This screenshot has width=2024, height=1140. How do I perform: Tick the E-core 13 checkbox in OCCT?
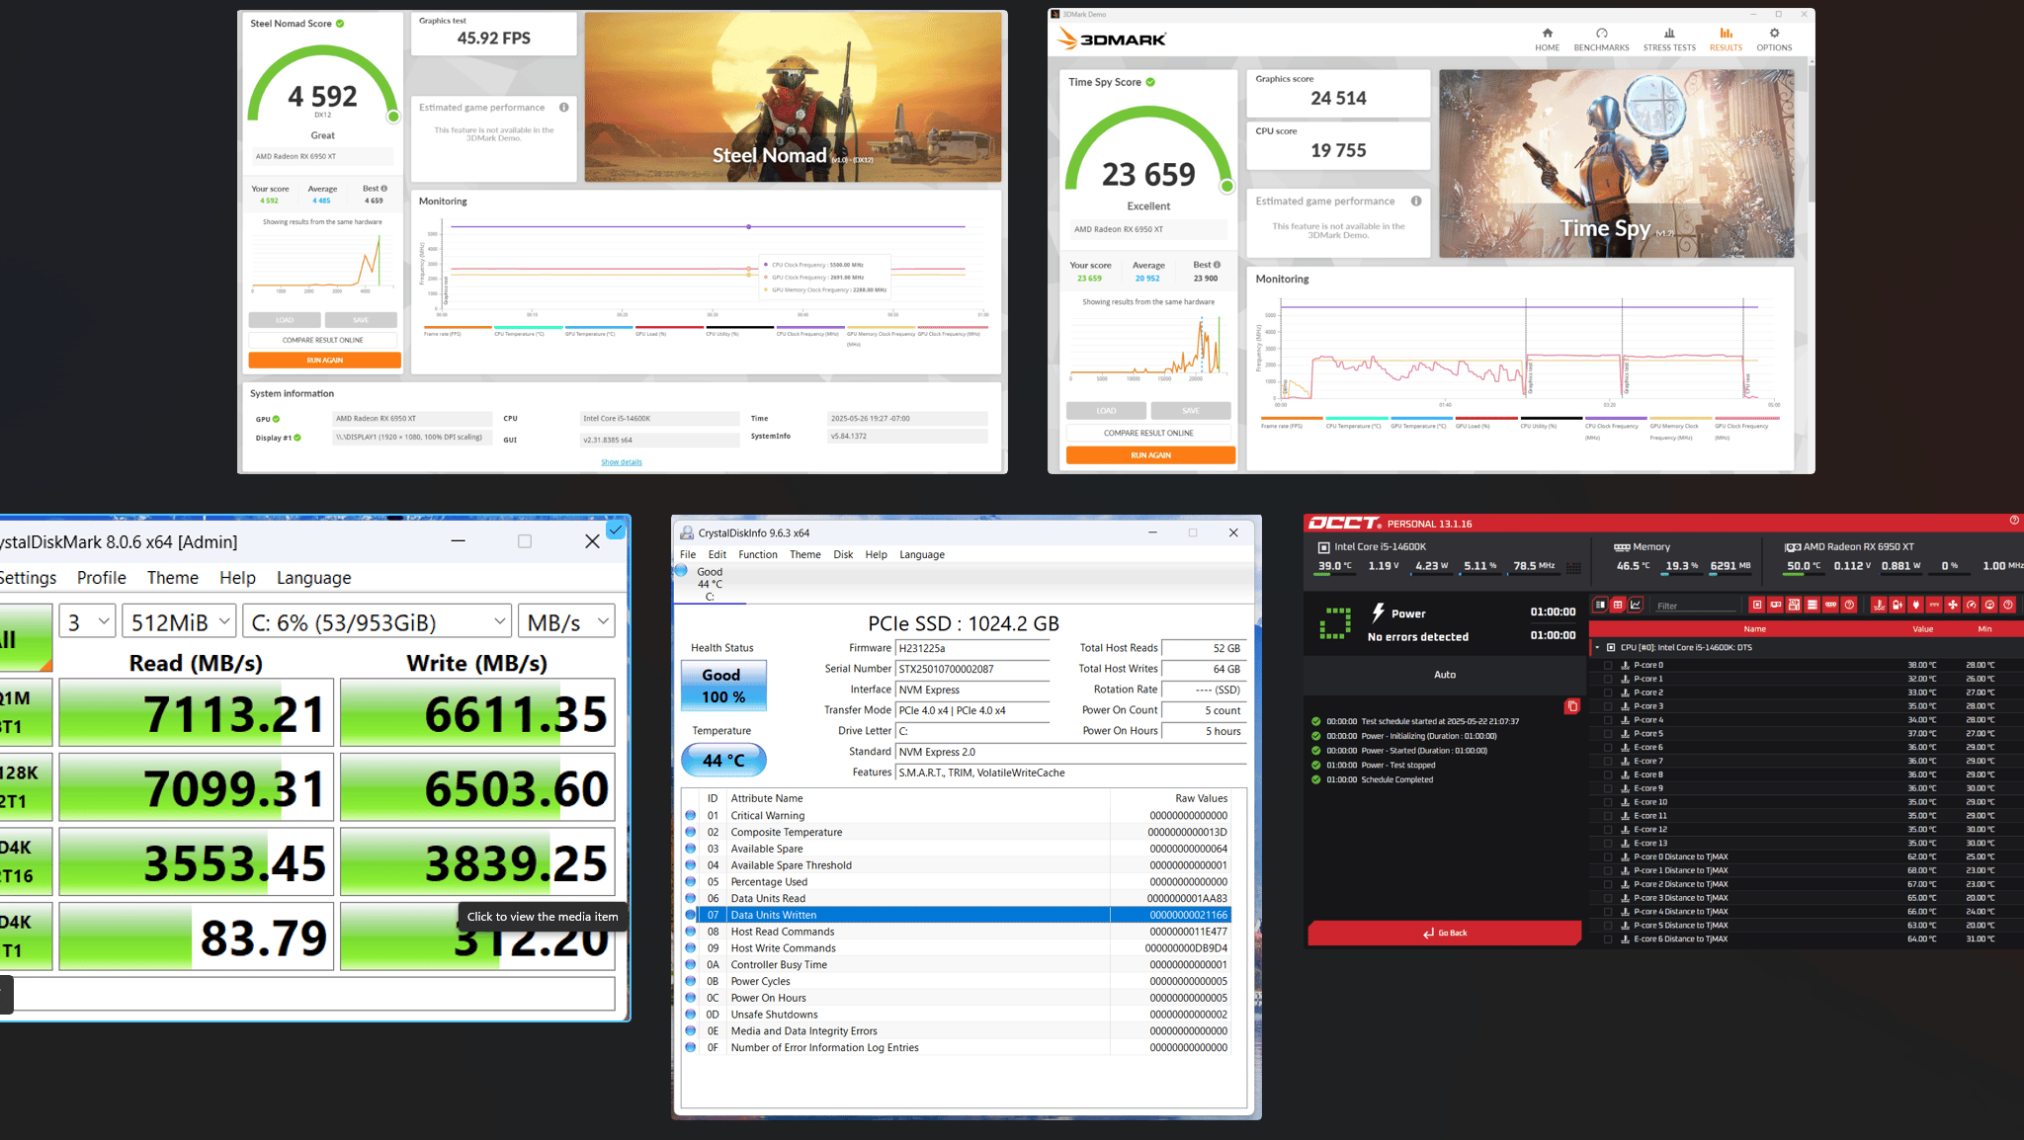(1608, 844)
